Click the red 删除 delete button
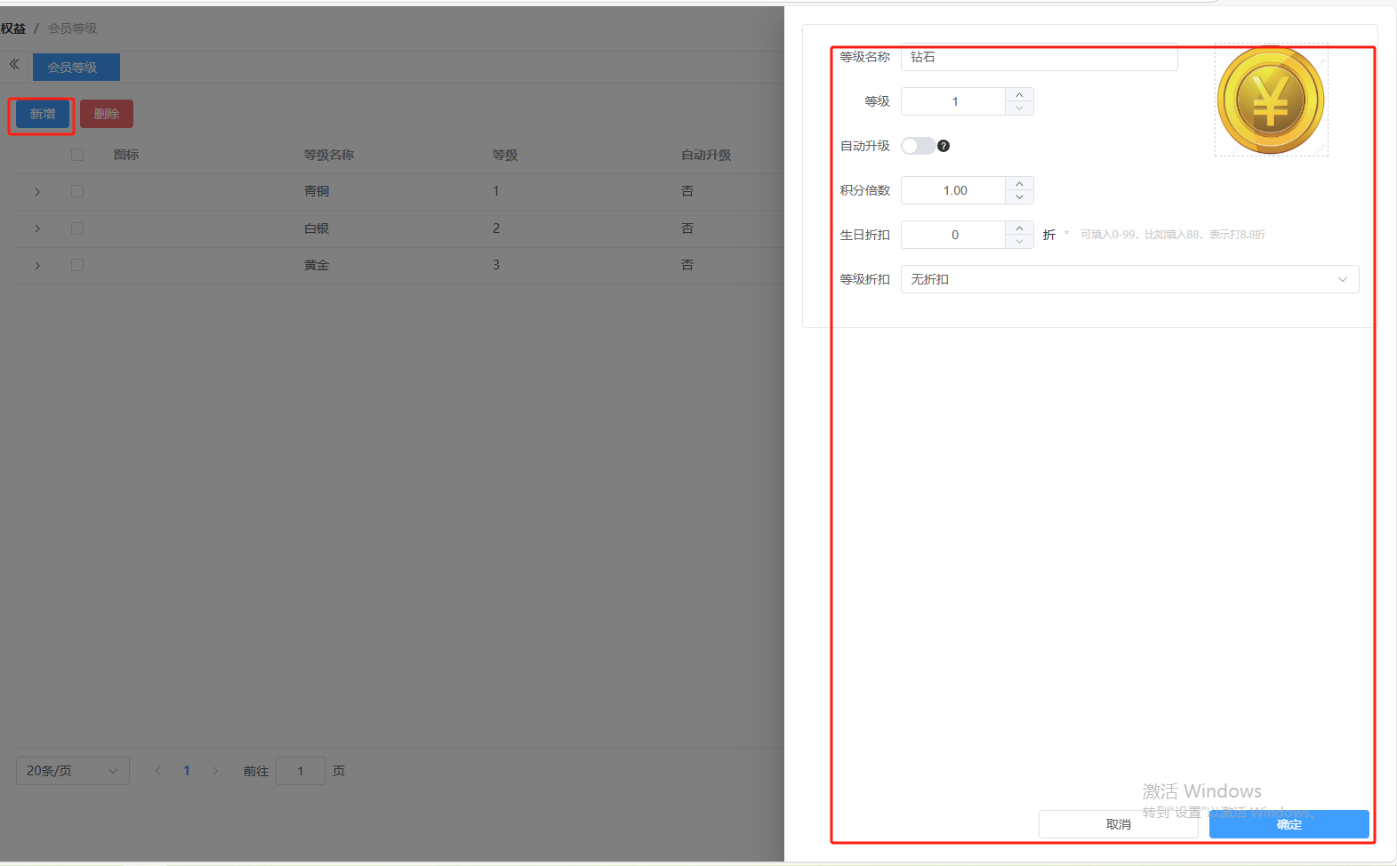 pyautogui.click(x=107, y=114)
